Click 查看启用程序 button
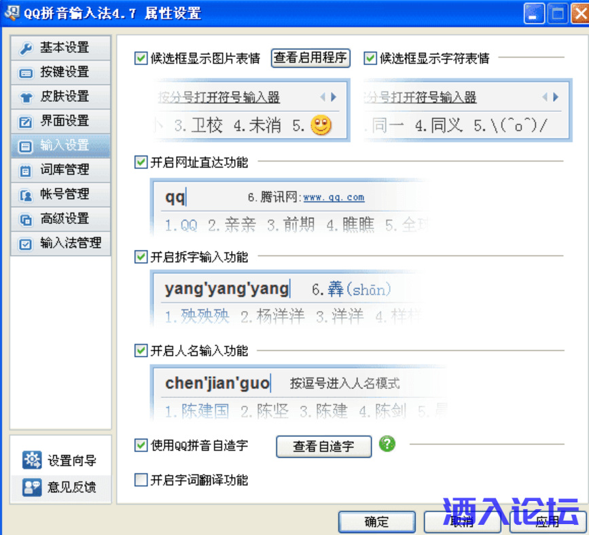The height and width of the screenshot is (535, 589). [x=310, y=58]
